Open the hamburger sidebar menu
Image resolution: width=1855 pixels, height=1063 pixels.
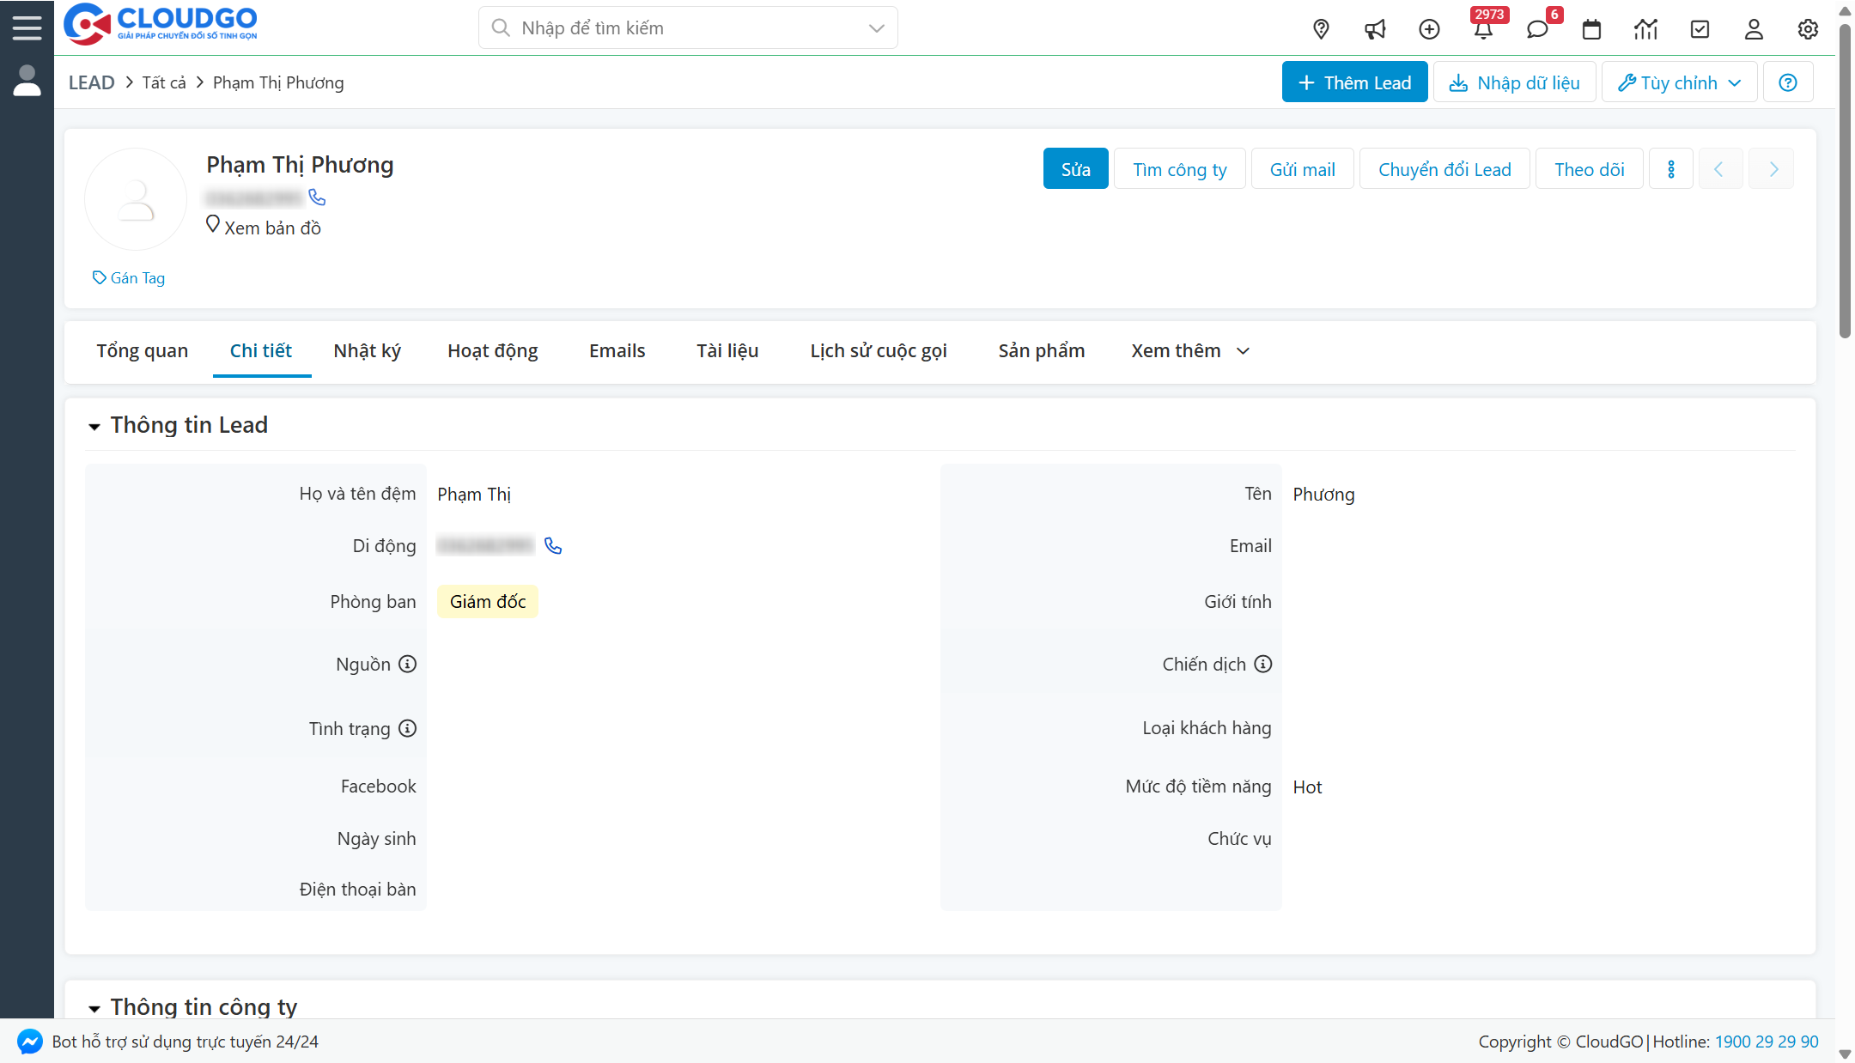27,27
